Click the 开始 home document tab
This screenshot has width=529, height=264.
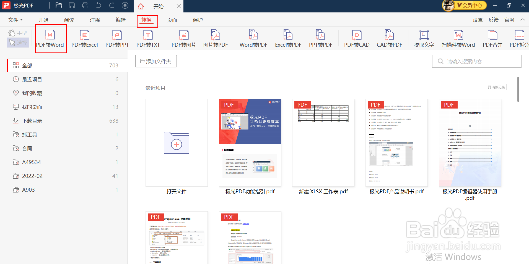(158, 6)
